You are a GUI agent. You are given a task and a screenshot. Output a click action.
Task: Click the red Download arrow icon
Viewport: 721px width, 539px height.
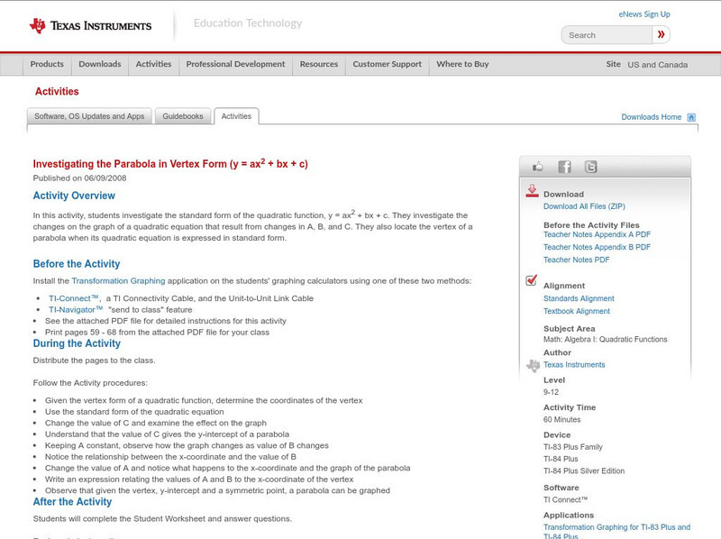(532, 191)
